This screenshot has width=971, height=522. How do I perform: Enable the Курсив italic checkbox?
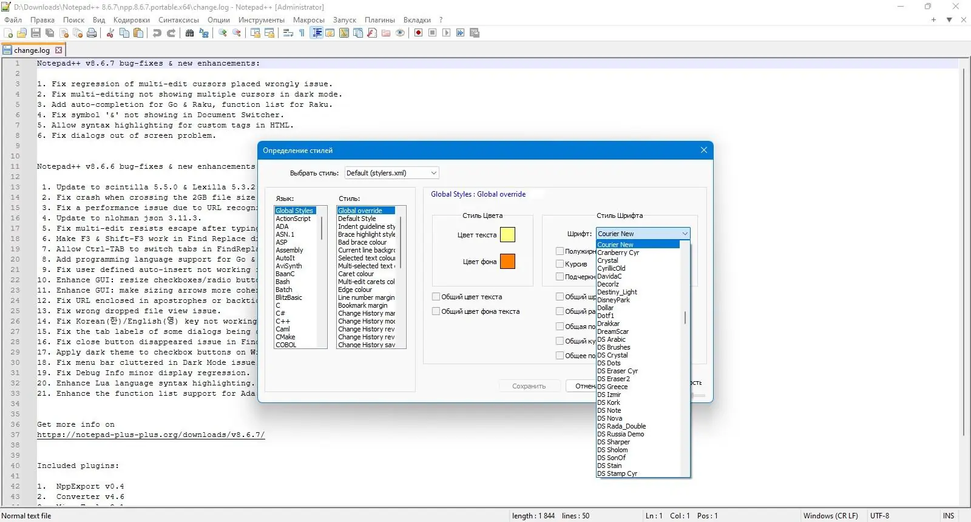[x=560, y=264]
